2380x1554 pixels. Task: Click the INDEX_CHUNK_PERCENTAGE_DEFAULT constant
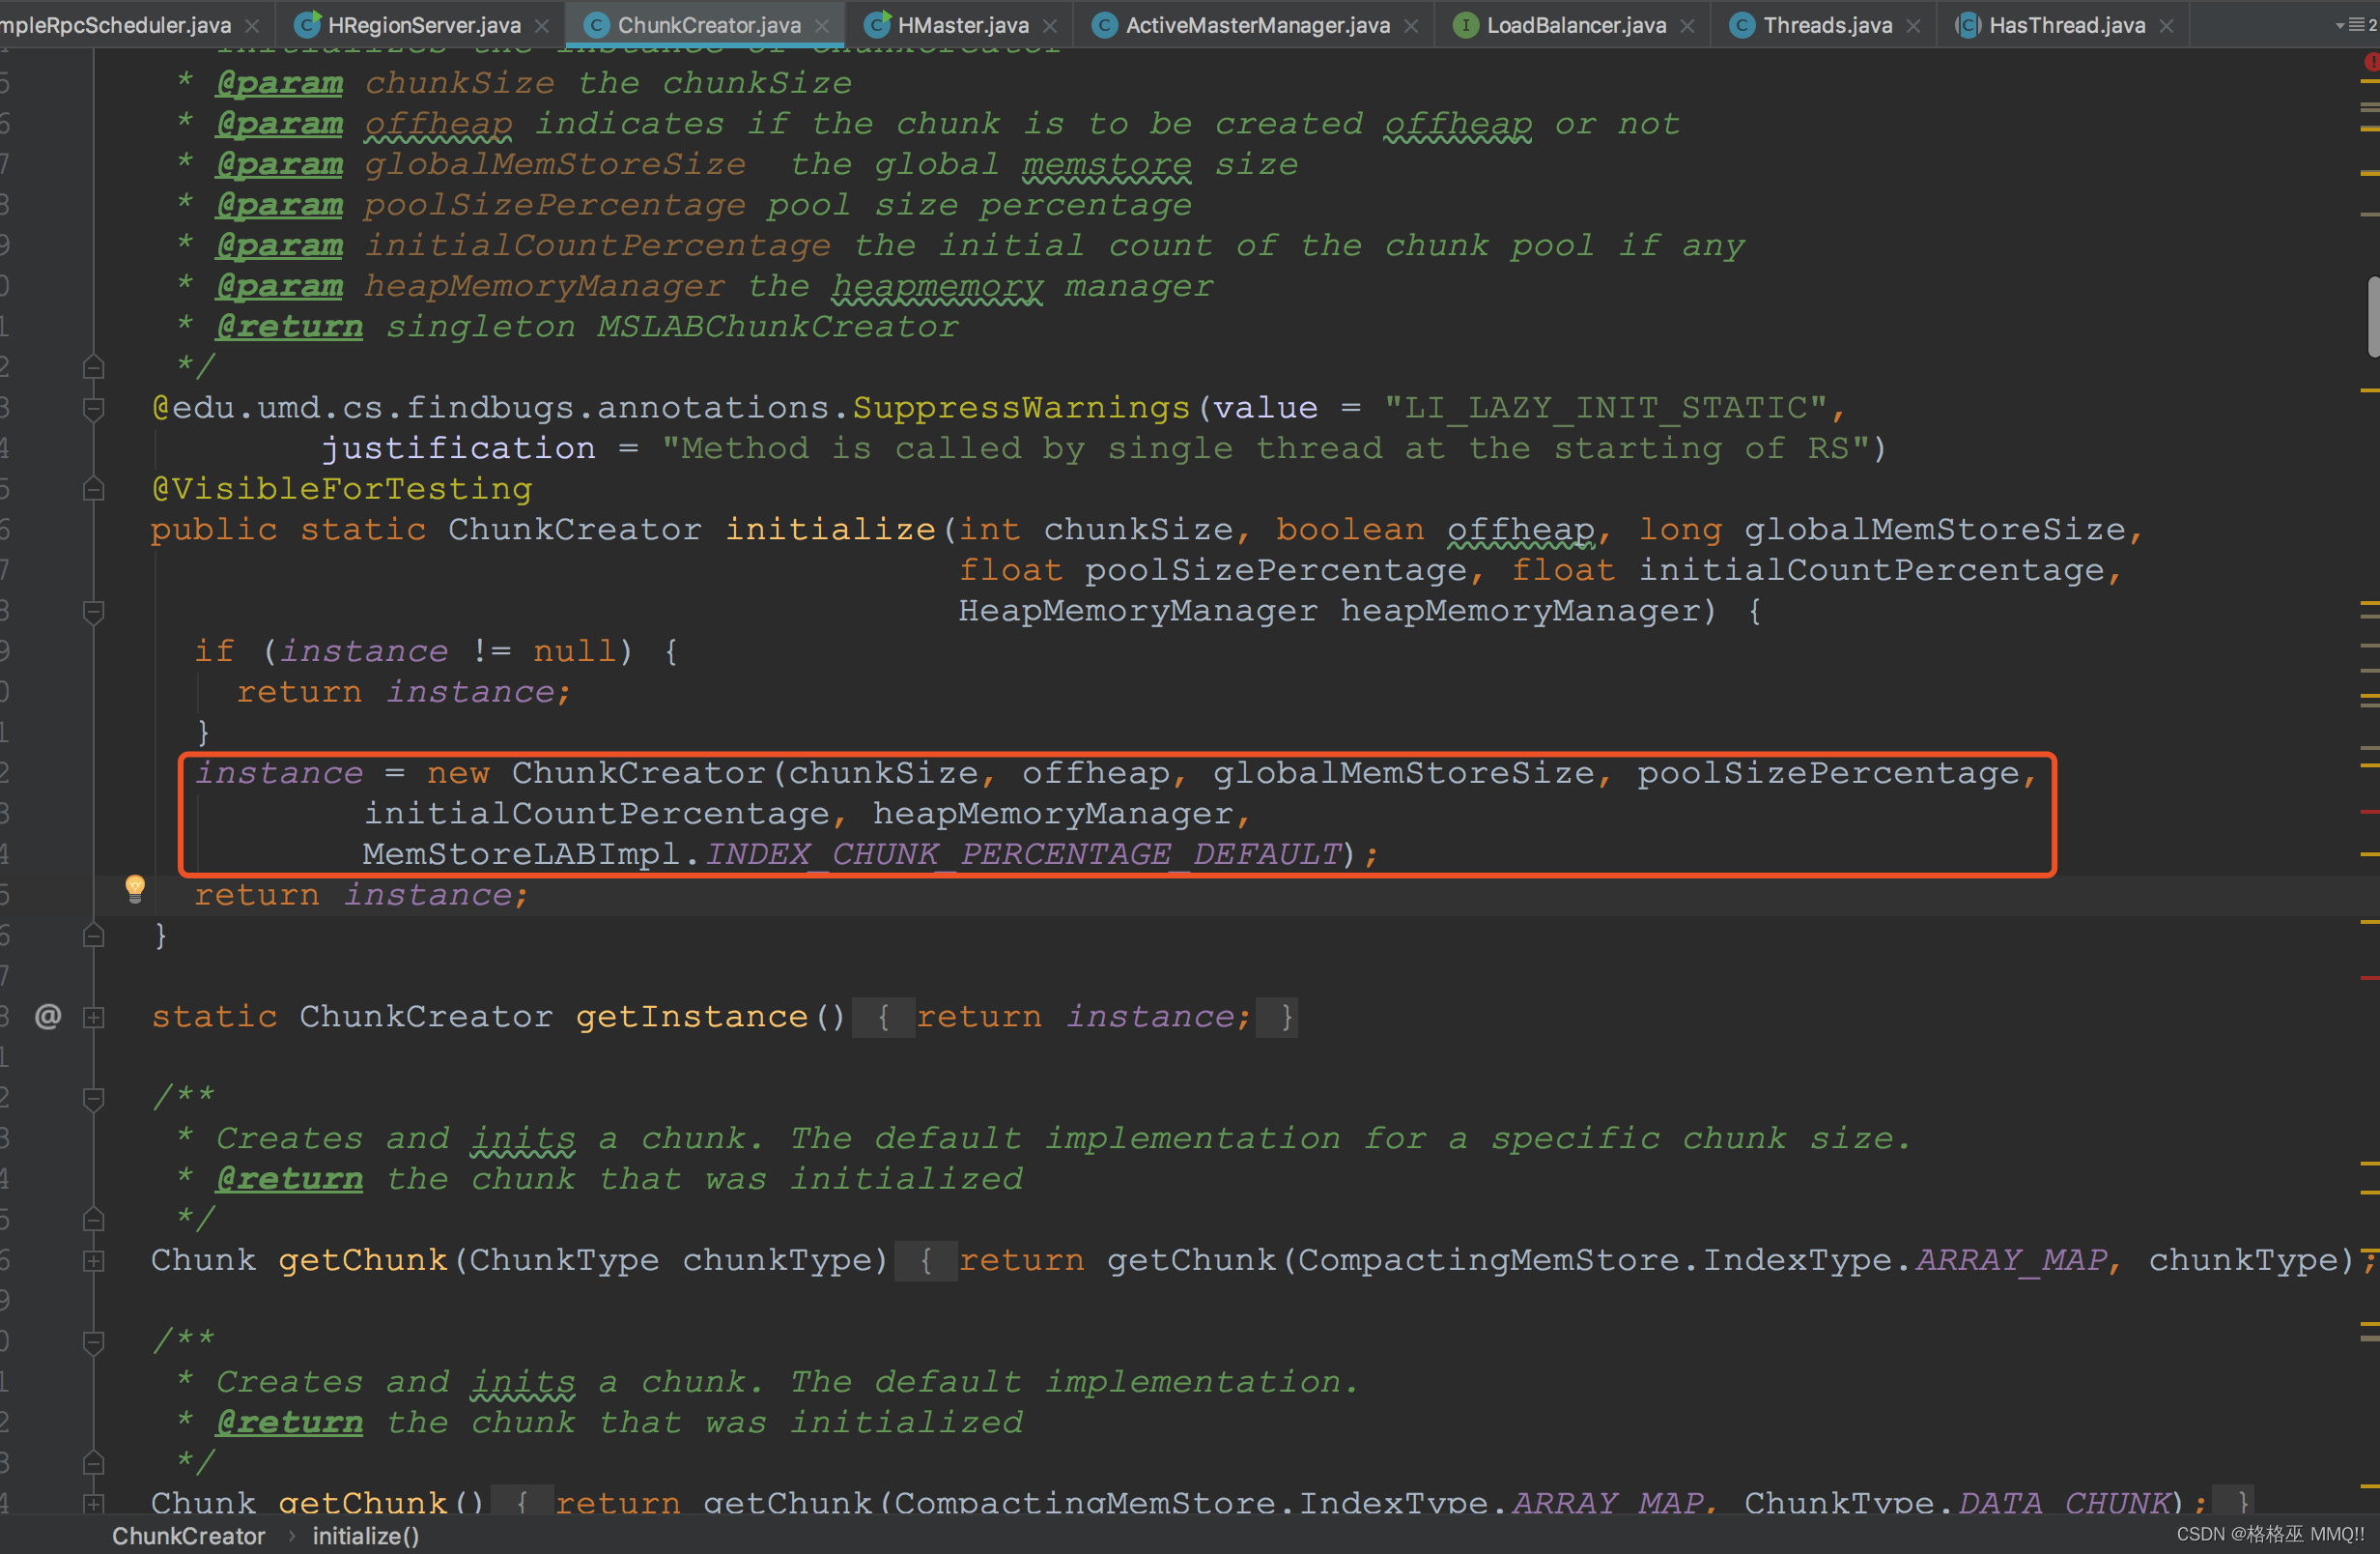click(x=1023, y=853)
